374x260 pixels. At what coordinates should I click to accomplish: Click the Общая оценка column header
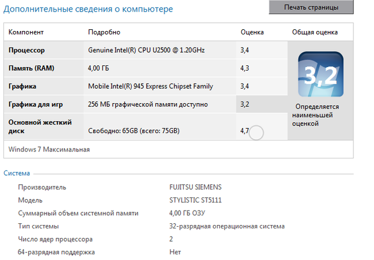[315, 32]
